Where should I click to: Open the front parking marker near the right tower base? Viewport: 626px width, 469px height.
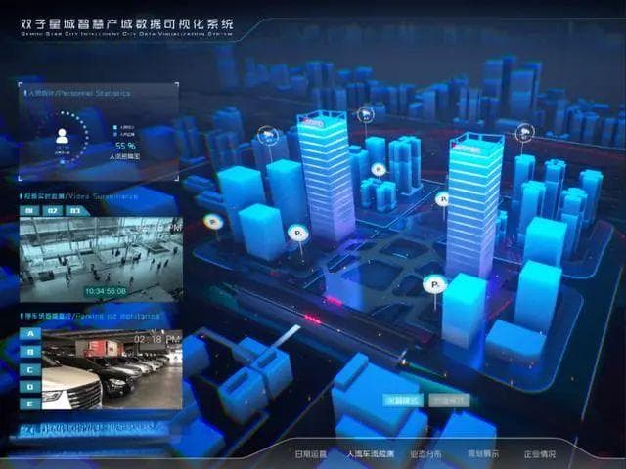[434, 284]
